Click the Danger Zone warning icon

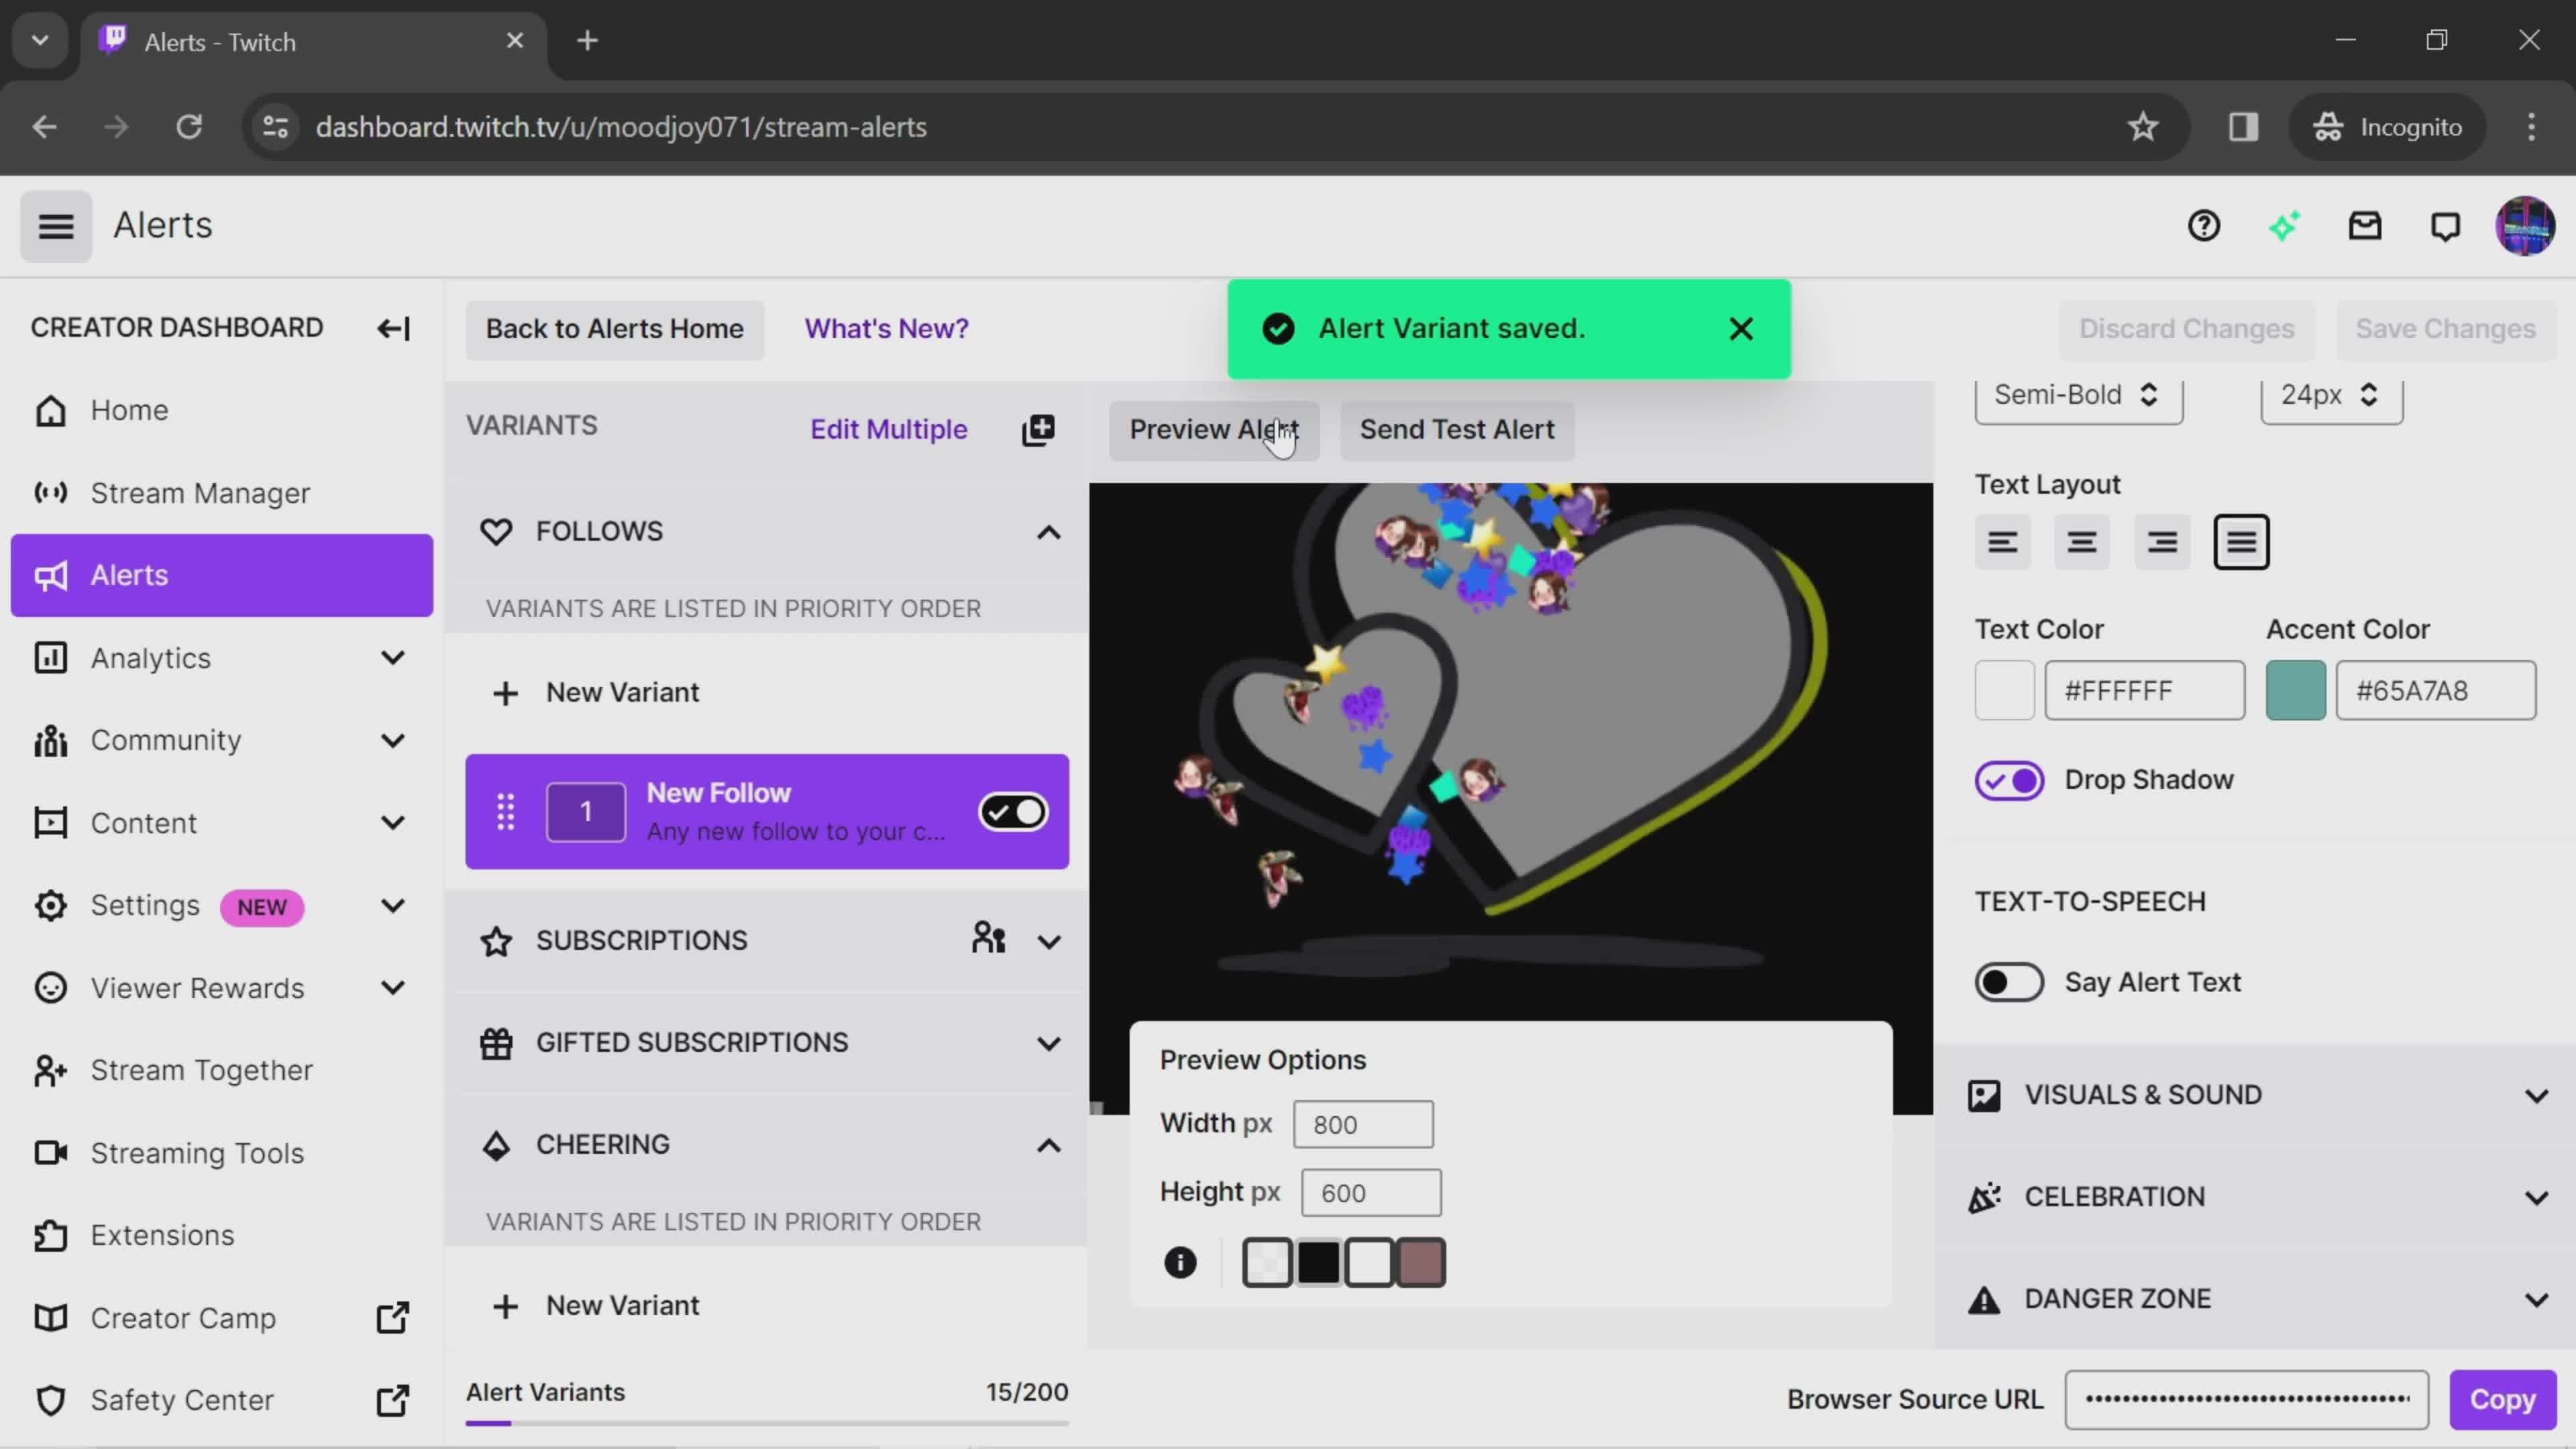click(x=1985, y=1300)
